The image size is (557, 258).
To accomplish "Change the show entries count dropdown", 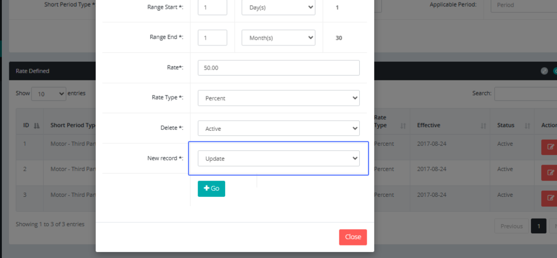I will (49, 94).
